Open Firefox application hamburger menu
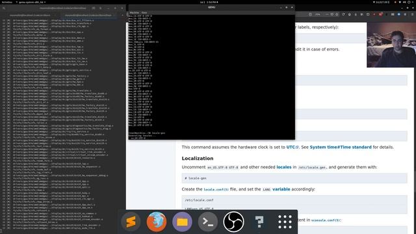This screenshot has width=416, height=234. tap(412, 14)
